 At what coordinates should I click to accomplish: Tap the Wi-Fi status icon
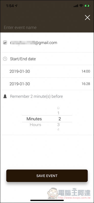[x=81, y=6]
